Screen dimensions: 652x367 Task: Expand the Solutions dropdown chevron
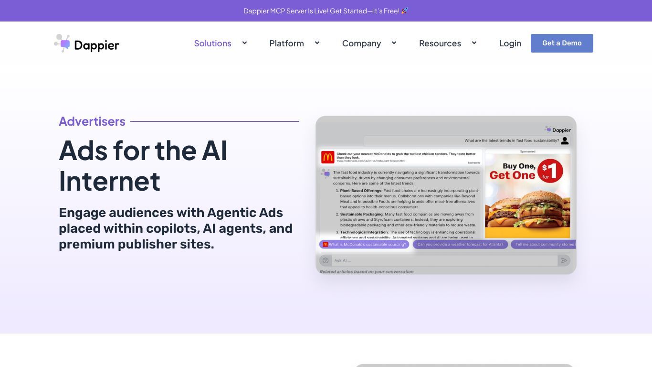(x=244, y=43)
